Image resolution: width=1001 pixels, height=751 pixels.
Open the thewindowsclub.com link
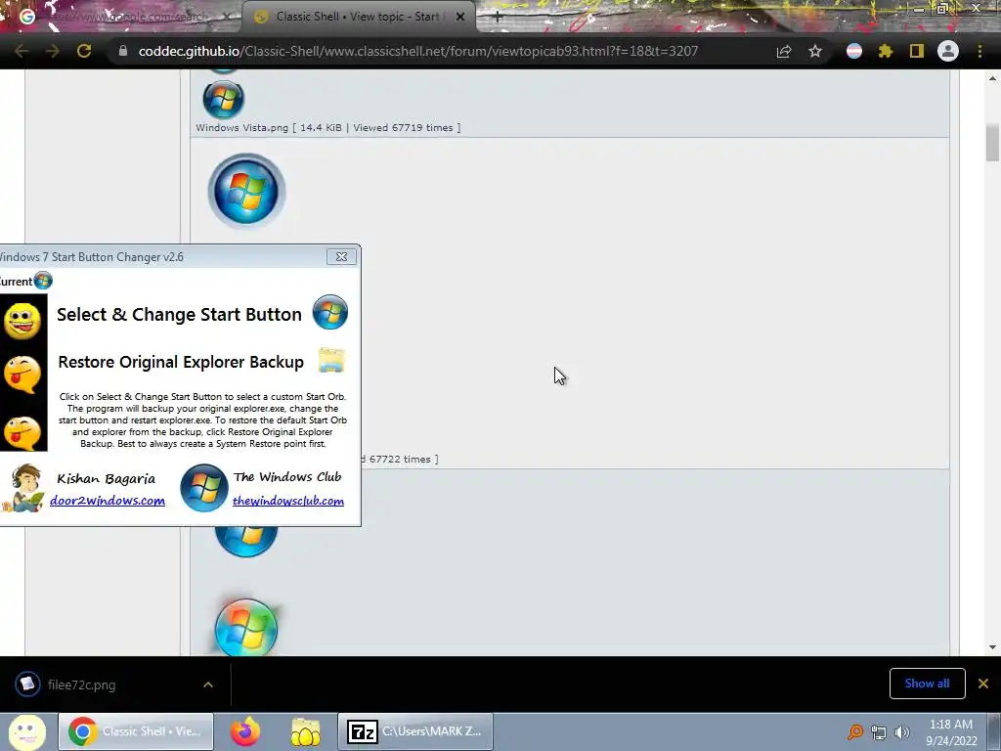[288, 501]
